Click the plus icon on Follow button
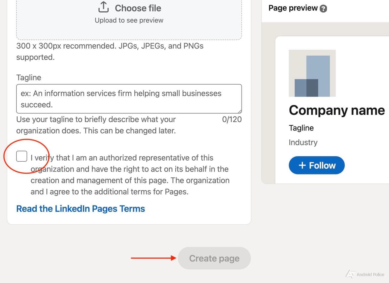Image resolution: width=389 pixels, height=283 pixels. pos(302,165)
